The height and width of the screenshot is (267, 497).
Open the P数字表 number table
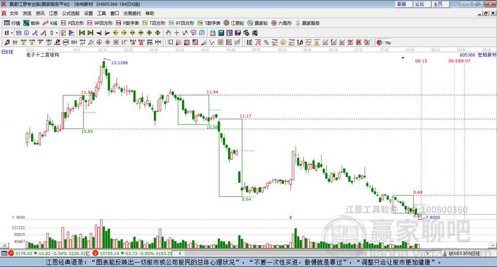pyautogui.click(x=128, y=23)
